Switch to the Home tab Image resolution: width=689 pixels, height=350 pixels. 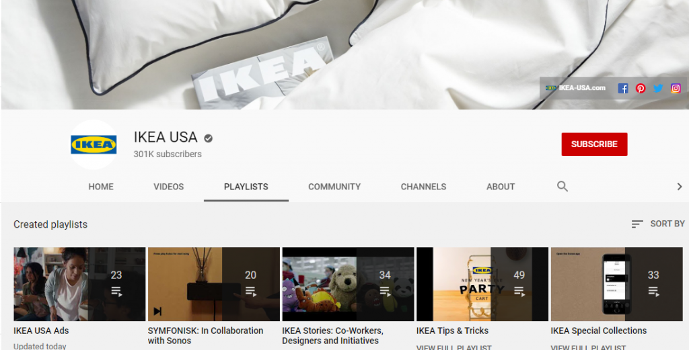[x=101, y=187]
